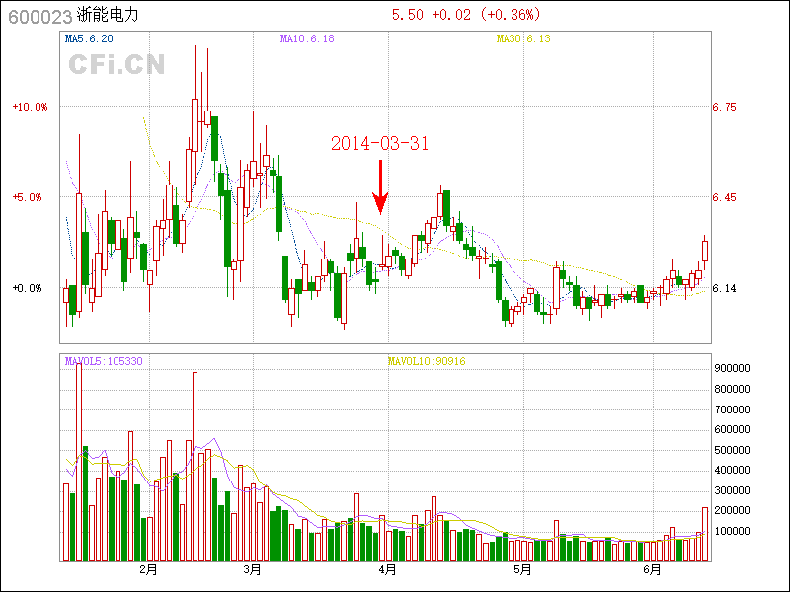Click the 2月 month label on axis
Image resolution: width=790 pixels, height=592 pixels.
(x=149, y=569)
